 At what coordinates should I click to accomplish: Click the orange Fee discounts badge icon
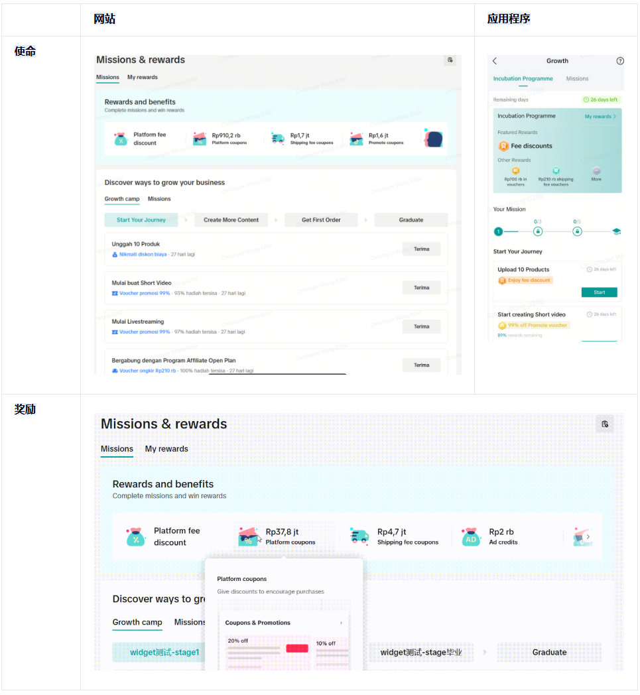click(x=503, y=146)
